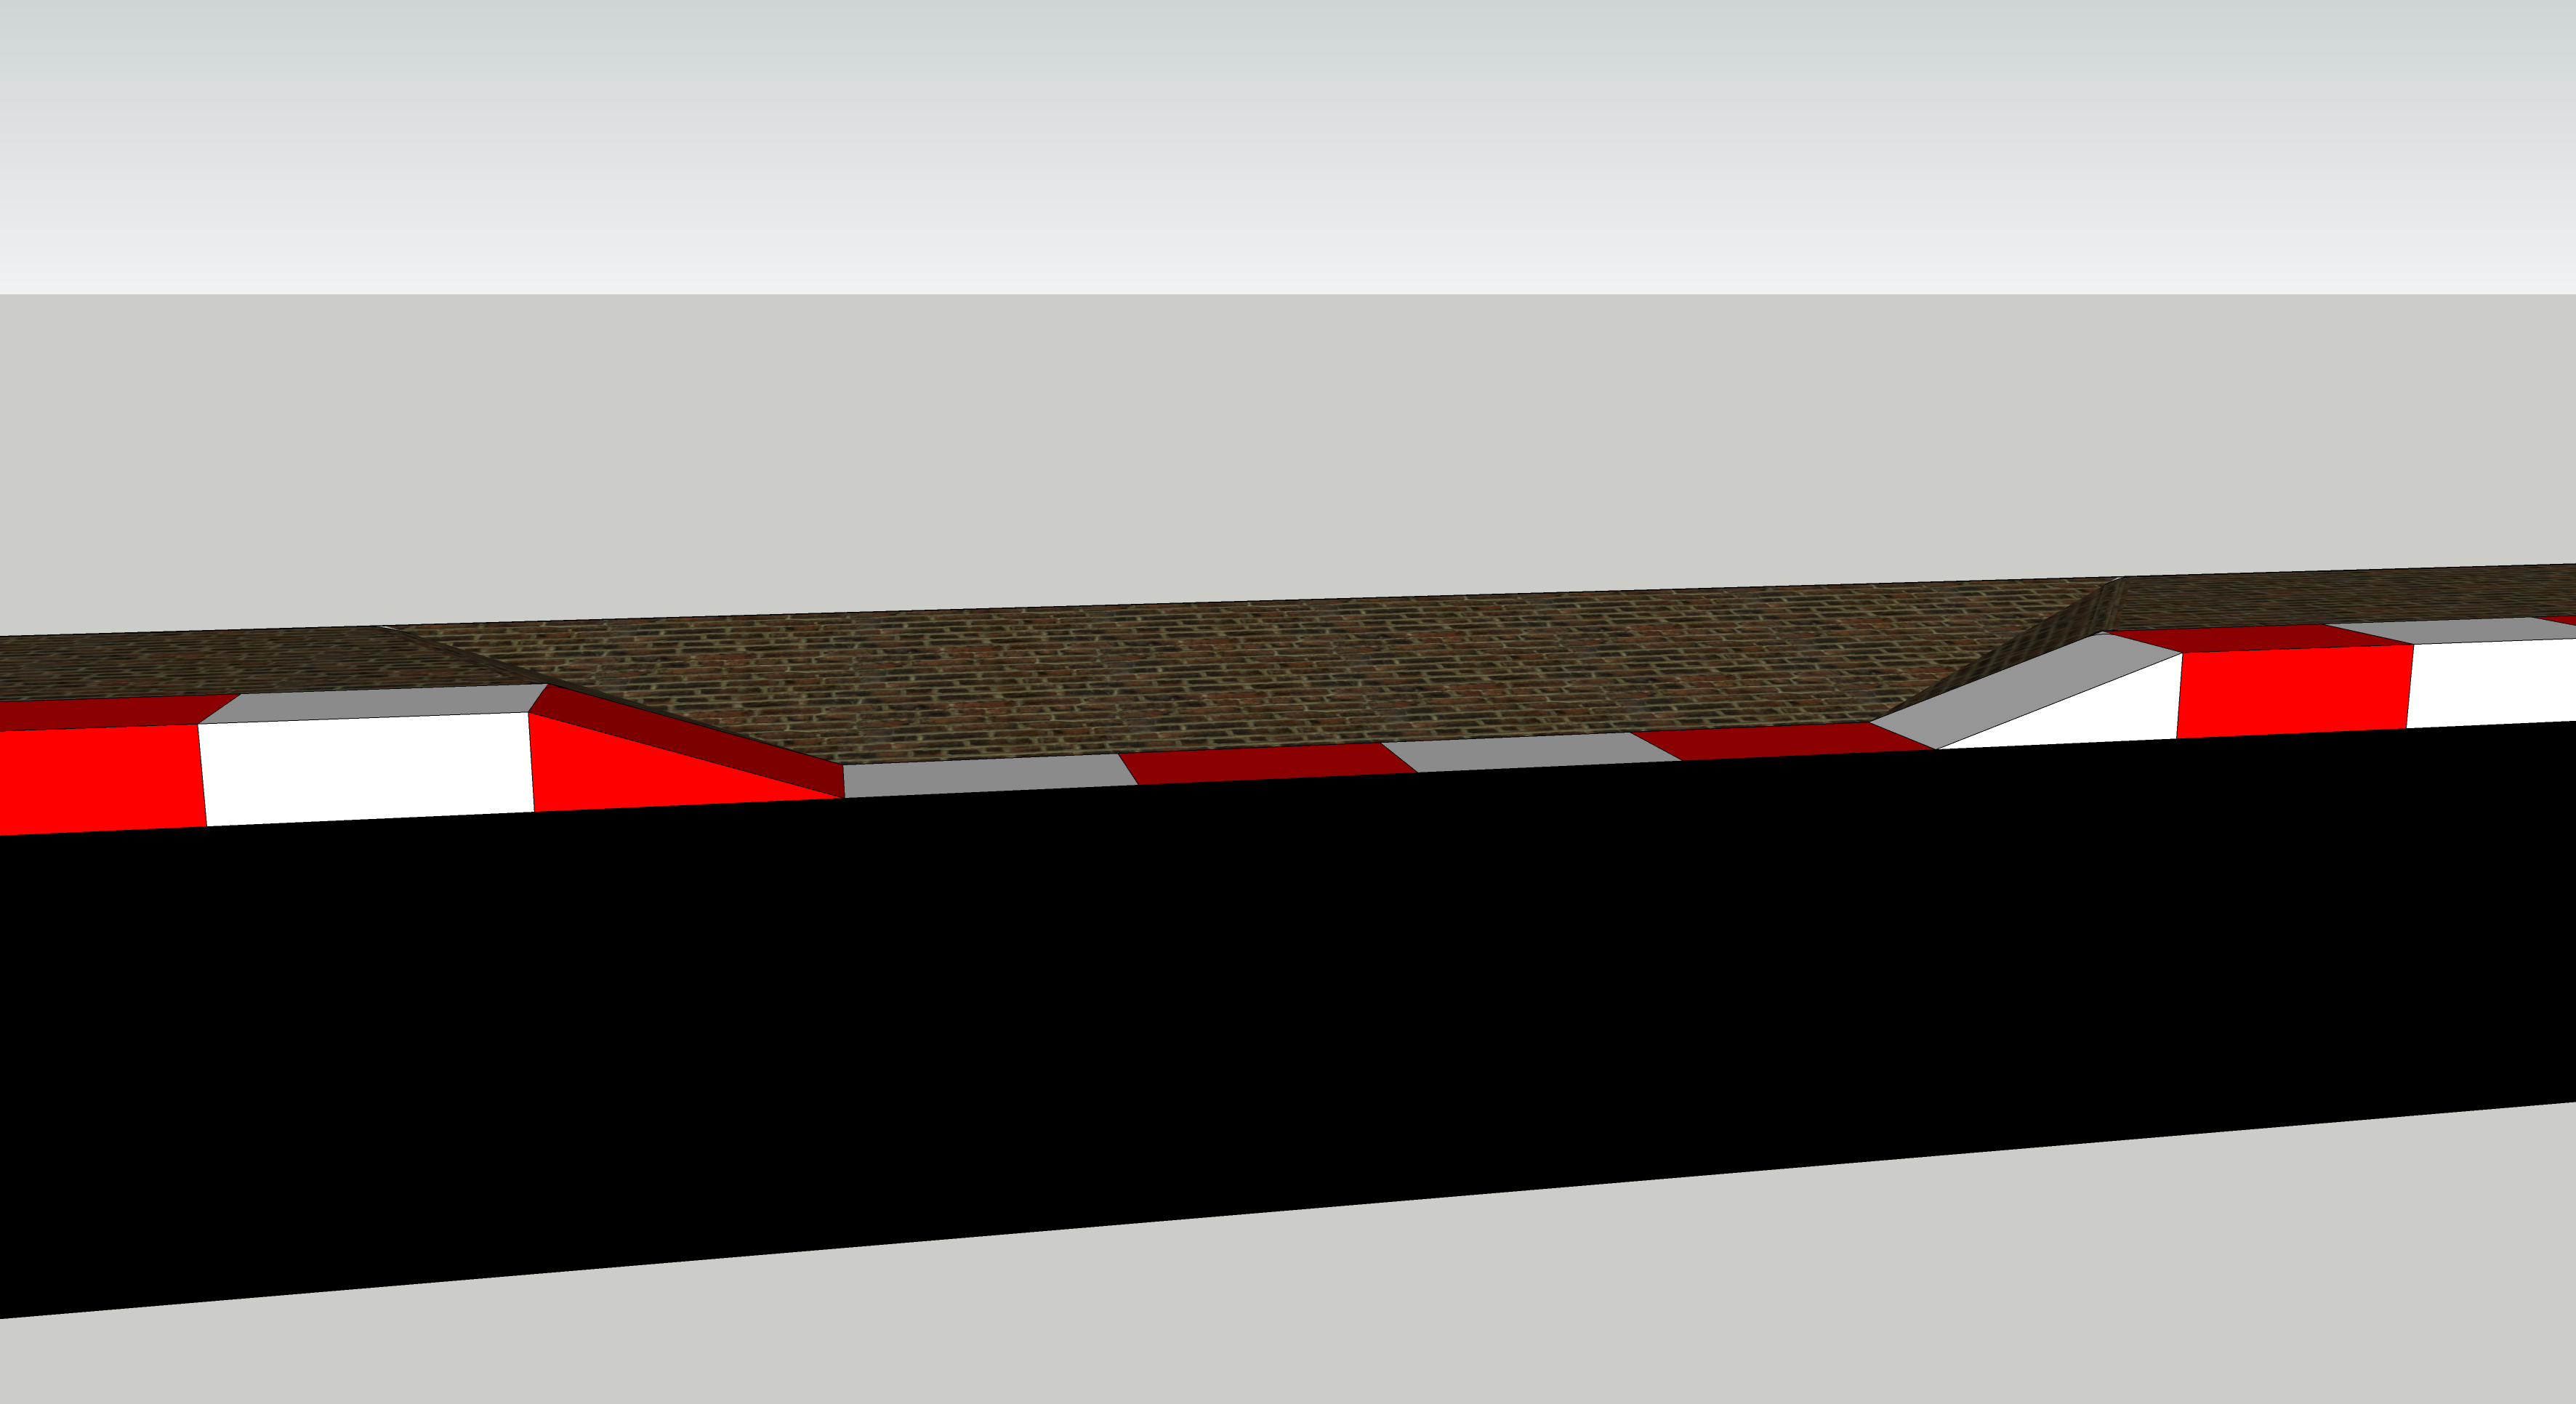The image size is (2576, 1404).
Task: Select the white curb block on left
Action: point(368,768)
